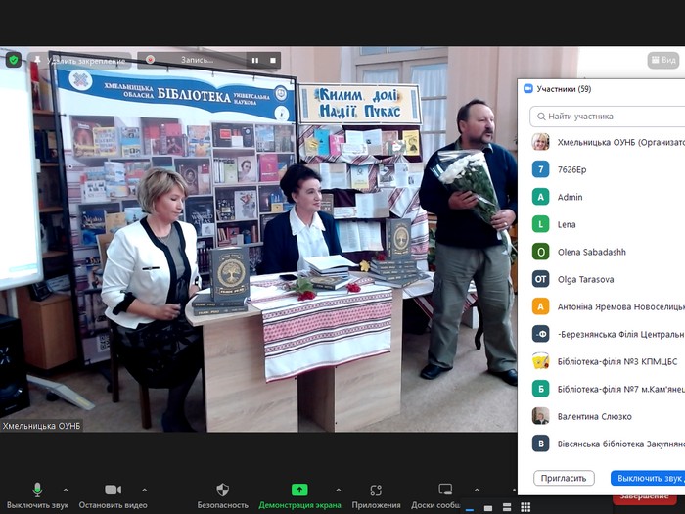Screen dimensions: 685x514
Task: Click the green encryption shield icon
Action: [13, 60]
